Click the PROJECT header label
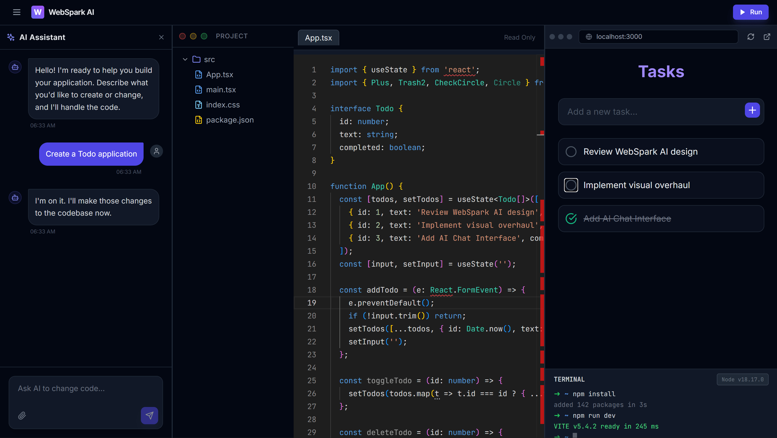The image size is (777, 438). click(x=232, y=36)
